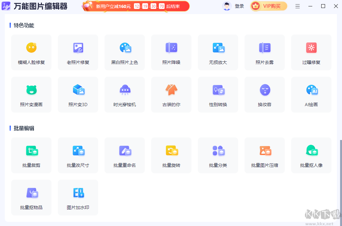342x226 pixels.
Task: Open the 批量图片压缩 tool
Action: [264, 155]
